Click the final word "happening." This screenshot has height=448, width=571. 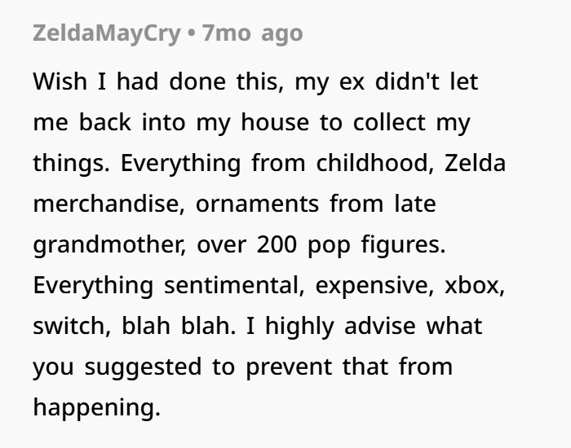tap(96, 407)
